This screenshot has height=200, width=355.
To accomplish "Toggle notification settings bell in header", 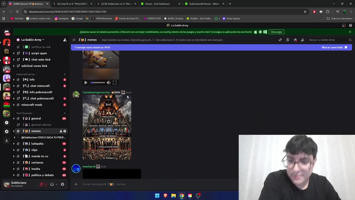I will 288,40.
